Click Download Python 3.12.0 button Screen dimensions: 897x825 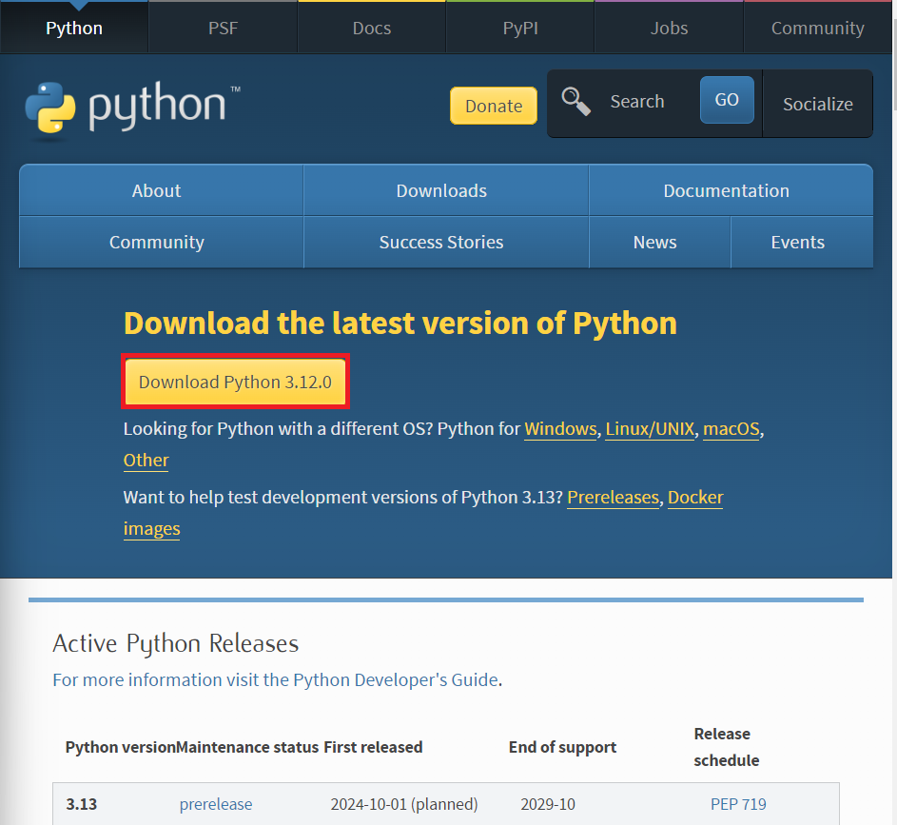[235, 382]
